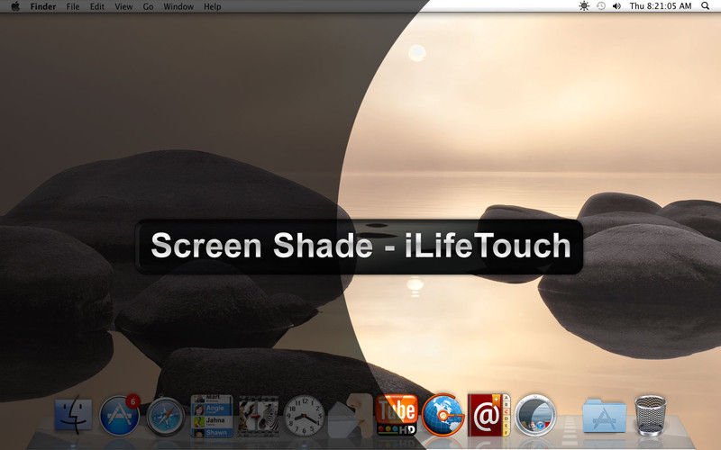Open the Go menu
The image size is (721, 450).
(148, 6)
